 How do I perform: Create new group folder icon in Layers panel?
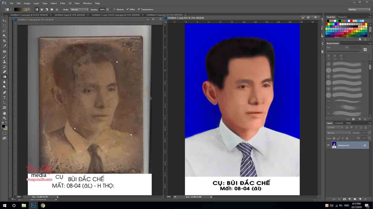pos(355,199)
